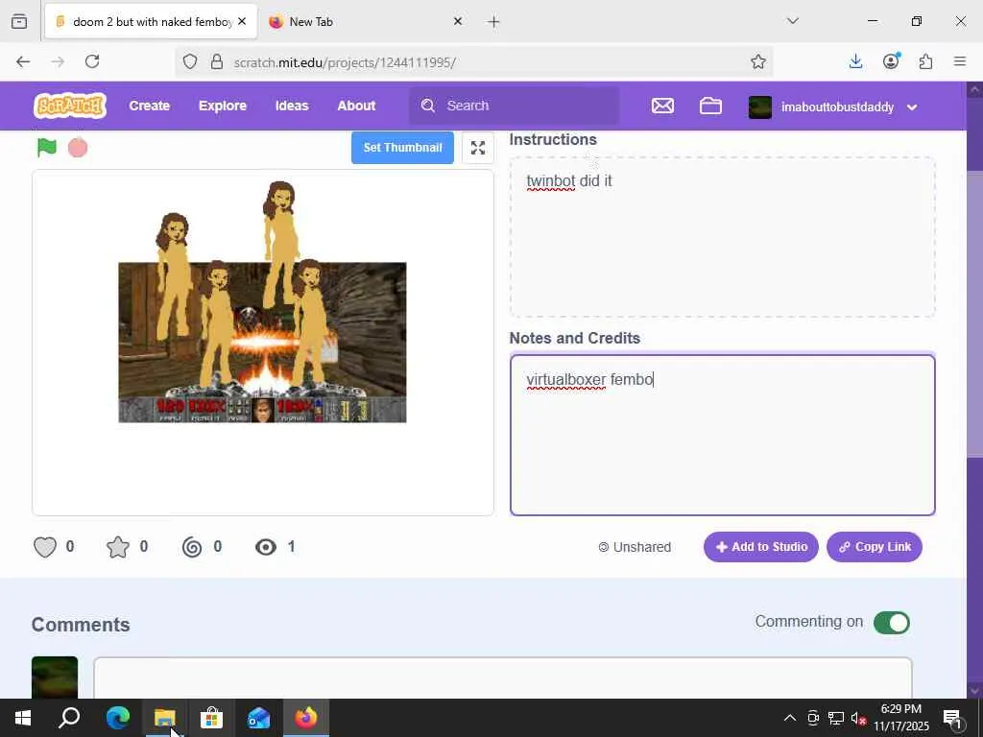The height and width of the screenshot is (737, 983).
Task: Click the Firefox taskbar icon
Action: 306,718
